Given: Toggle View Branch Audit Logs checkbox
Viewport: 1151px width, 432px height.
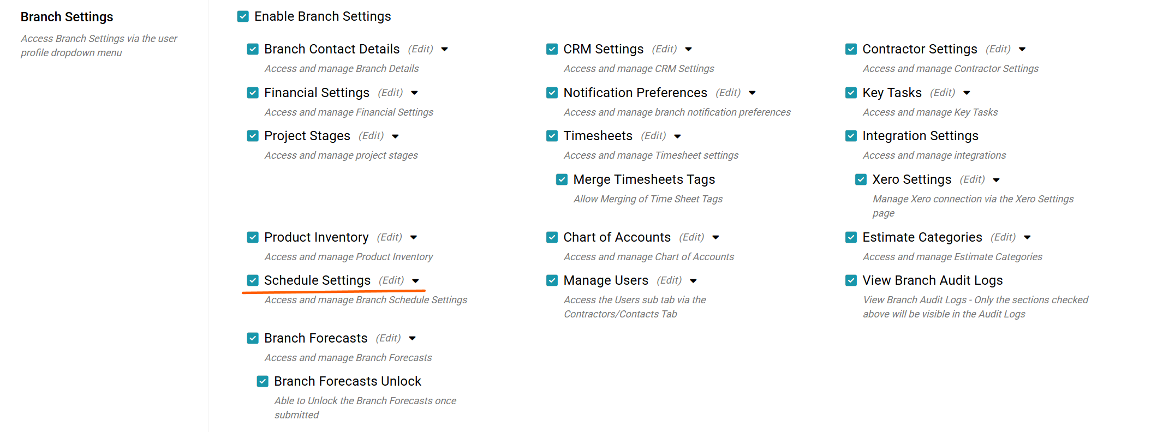Looking at the screenshot, I should click(x=851, y=280).
